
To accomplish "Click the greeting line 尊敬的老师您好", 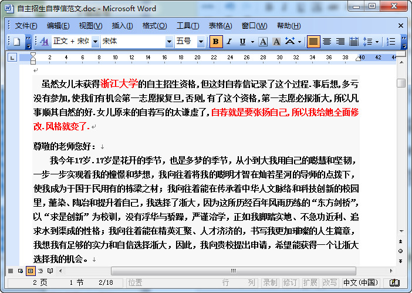I will [62, 146].
